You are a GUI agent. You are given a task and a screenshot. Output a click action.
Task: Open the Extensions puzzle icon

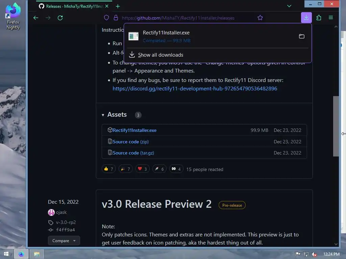[x=319, y=18]
